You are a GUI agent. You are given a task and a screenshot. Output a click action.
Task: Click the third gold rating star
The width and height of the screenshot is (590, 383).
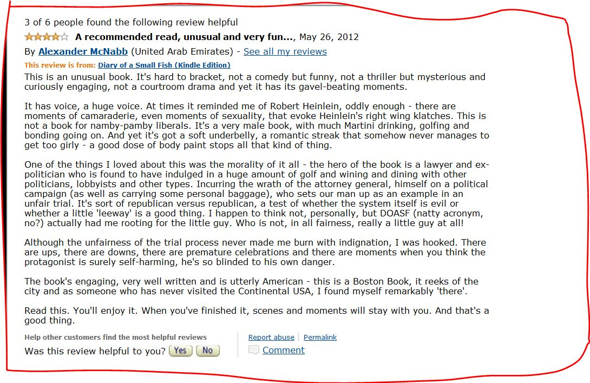pos(47,37)
